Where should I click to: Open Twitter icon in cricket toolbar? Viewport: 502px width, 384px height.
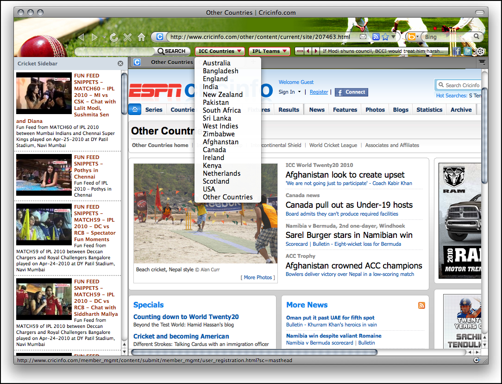[x=468, y=51]
